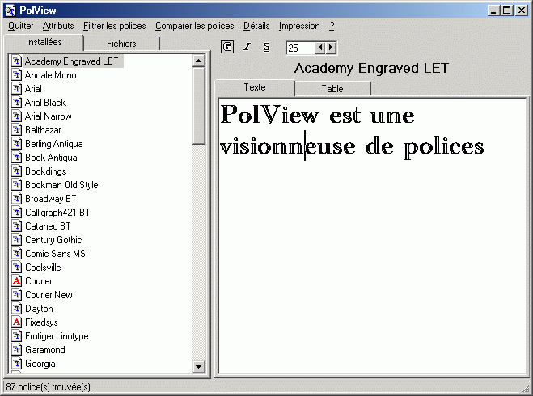
Task: Select the Garamond font
Action: (x=45, y=349)
